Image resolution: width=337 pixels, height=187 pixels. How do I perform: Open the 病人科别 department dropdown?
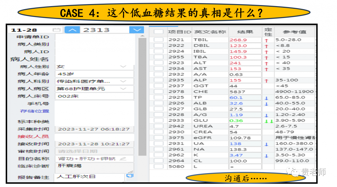coord(123,82)
